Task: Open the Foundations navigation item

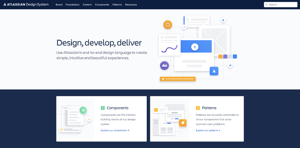Action: [72, 5]
